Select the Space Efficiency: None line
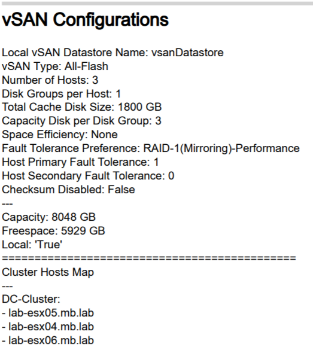The height and width of the screenshot is (350, 313). pos(60,135)
